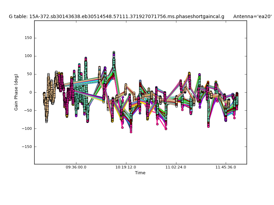Screen dimensions: 274x205
Task: Click the 'Time' x-axis label
Action: (140, 173)
